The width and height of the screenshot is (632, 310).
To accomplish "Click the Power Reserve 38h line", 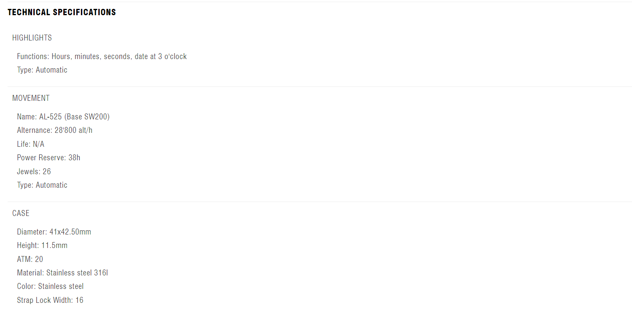I will point(49,158).
